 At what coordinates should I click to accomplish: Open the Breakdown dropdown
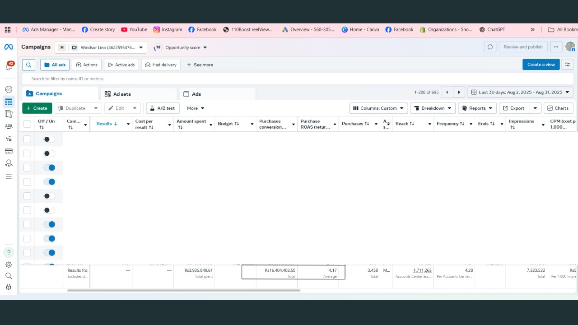click(x=433, y=108)
